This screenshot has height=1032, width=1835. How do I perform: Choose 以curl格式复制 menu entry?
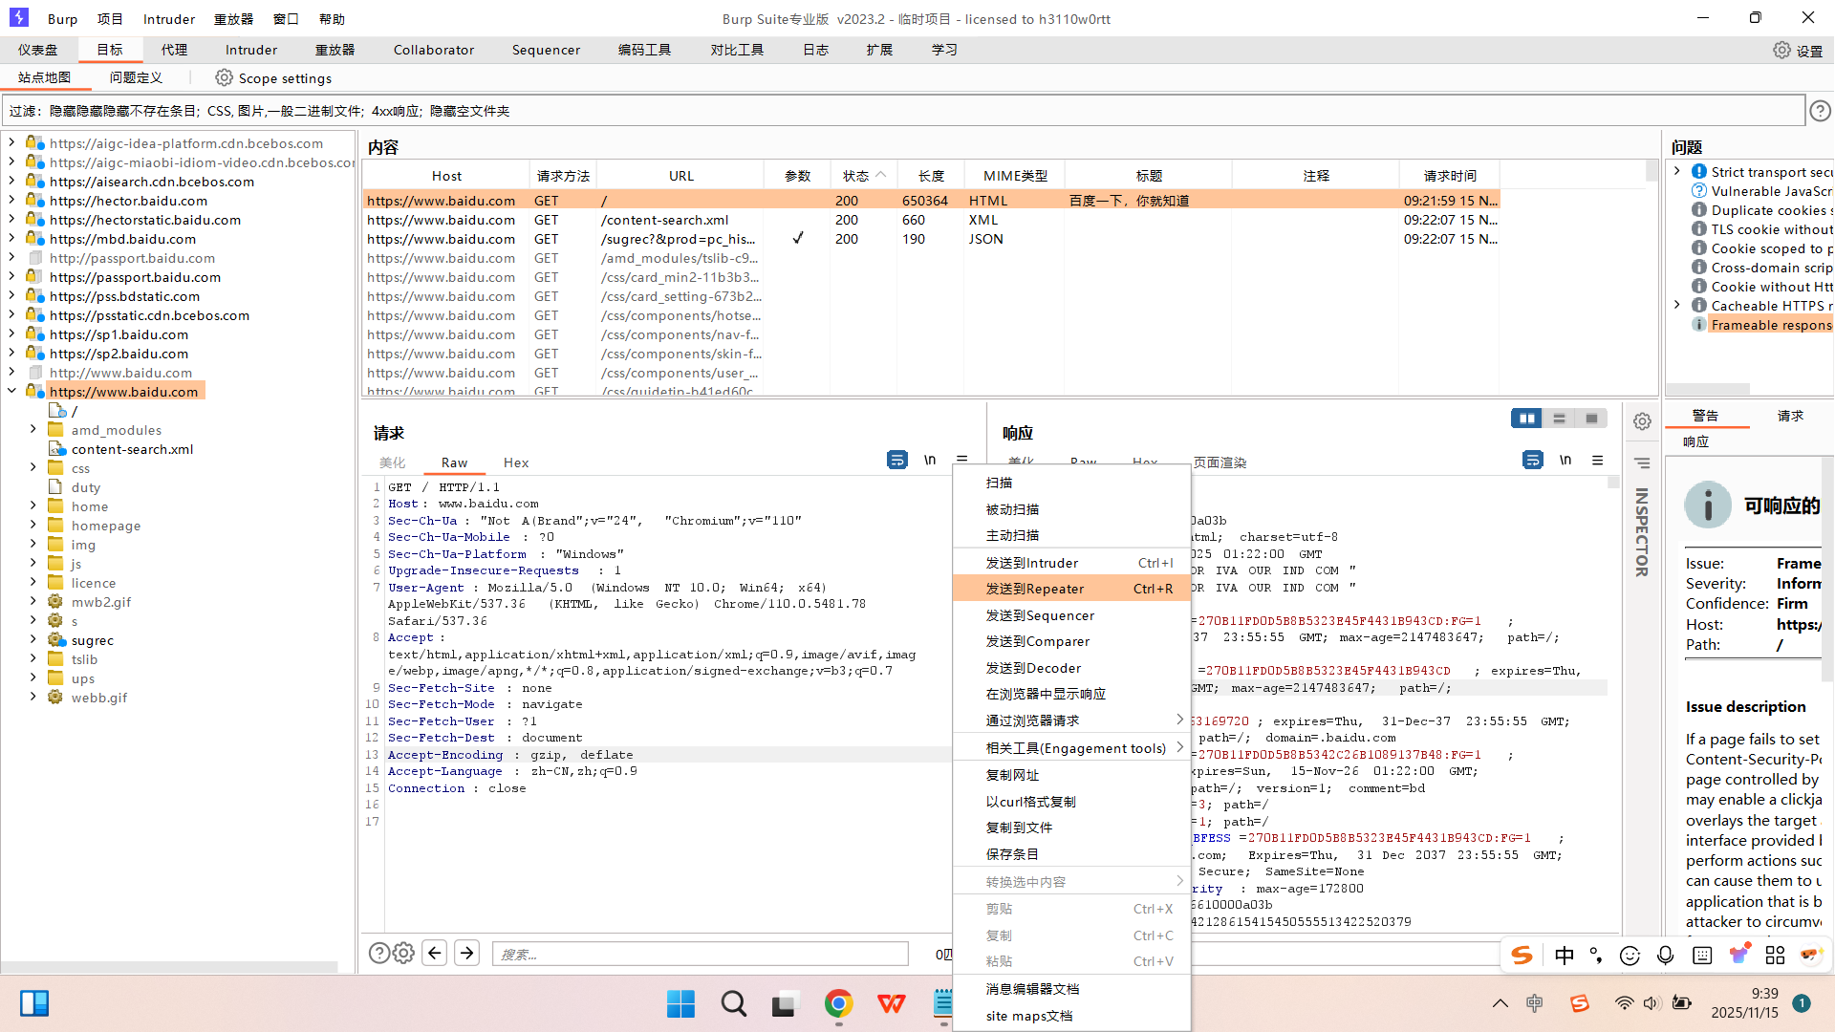click(1030, 802)
